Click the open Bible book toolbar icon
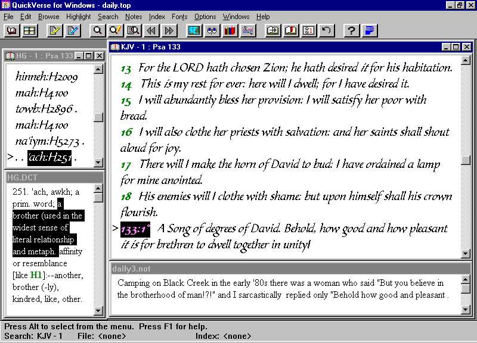 pyautogui.click(x=12, y=30)
